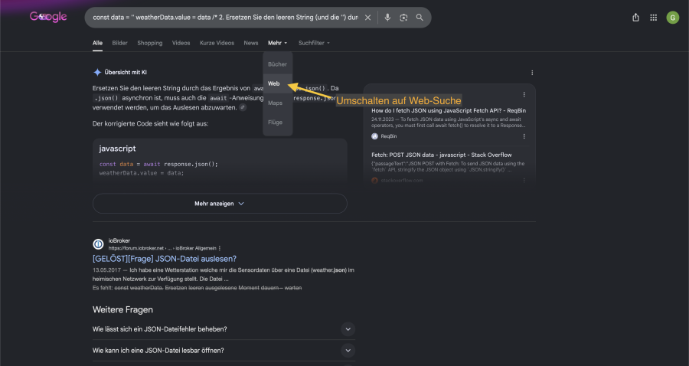Click the share icon at top right
689x366 pixels.
tap(635, 18)
